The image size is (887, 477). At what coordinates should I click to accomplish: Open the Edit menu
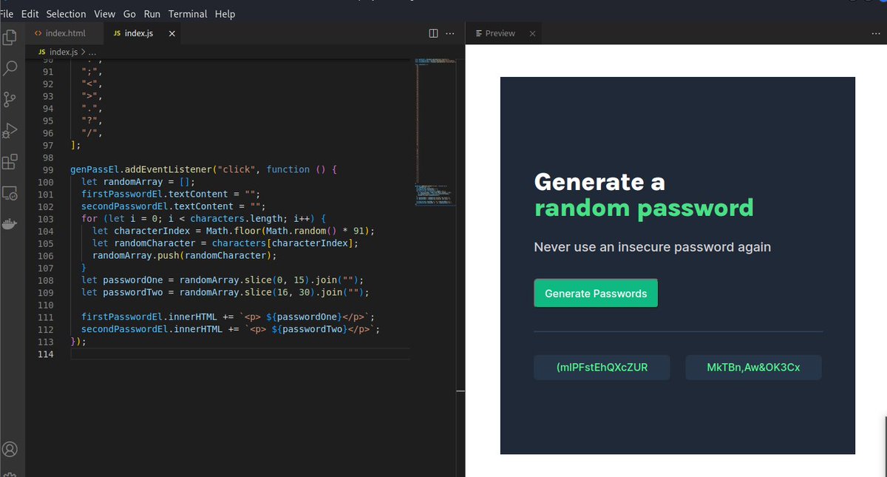(x=30, y=14)
